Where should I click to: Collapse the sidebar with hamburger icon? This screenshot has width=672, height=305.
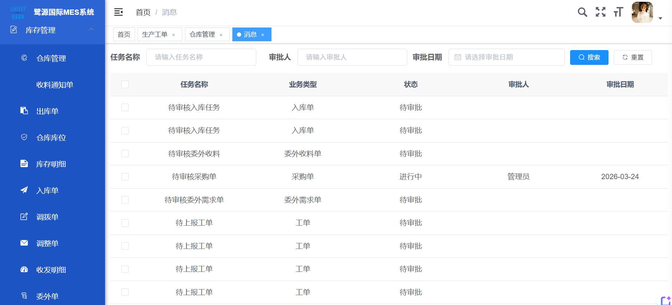pyautogui.click(x=118, y=12)
